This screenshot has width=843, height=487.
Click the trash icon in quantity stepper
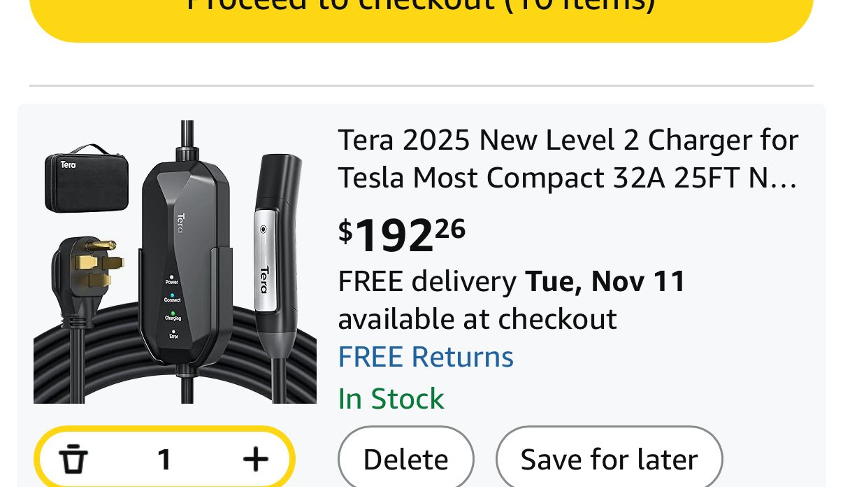pos(73,460)
